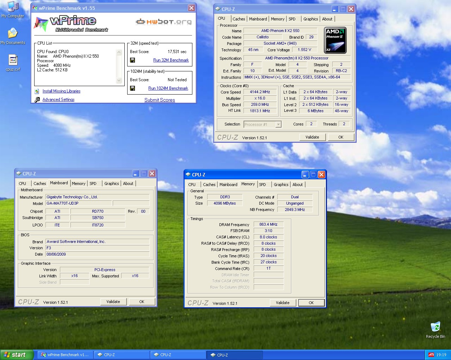Click Validate in top CPU-Z window

pyautogui.click(x=312, y=137)
